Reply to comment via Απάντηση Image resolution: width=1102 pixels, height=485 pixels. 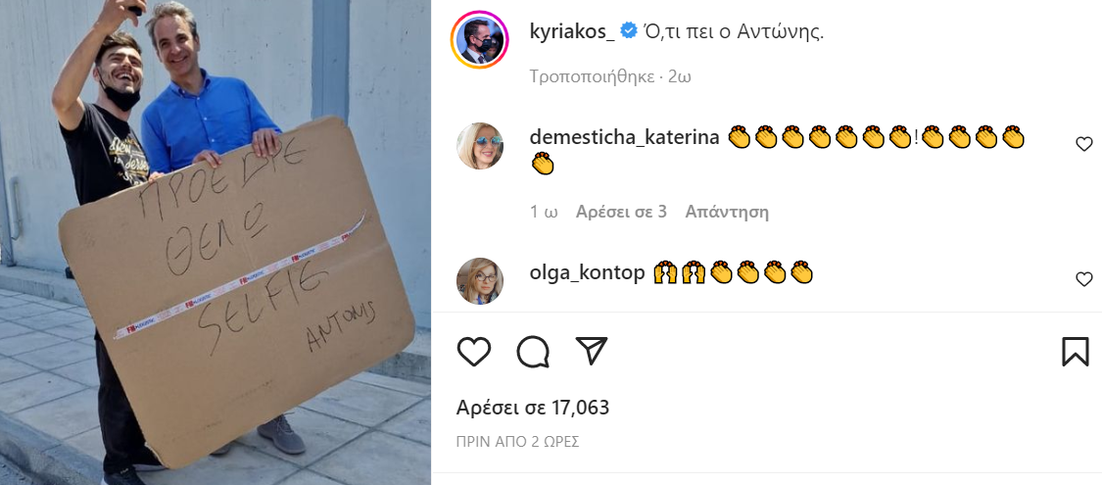click(727, 212)
